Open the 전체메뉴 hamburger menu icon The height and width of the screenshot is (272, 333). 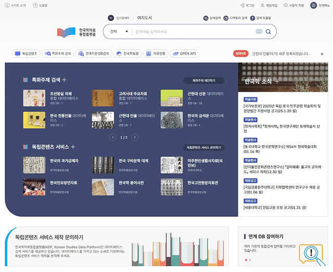pyautogui.click(x=313, y=5)
